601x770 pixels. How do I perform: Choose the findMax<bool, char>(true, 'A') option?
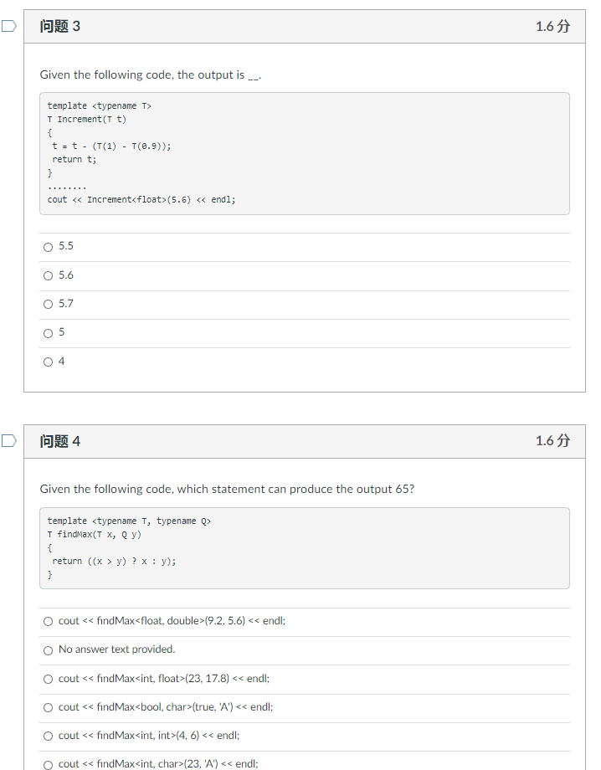point(48,707)
